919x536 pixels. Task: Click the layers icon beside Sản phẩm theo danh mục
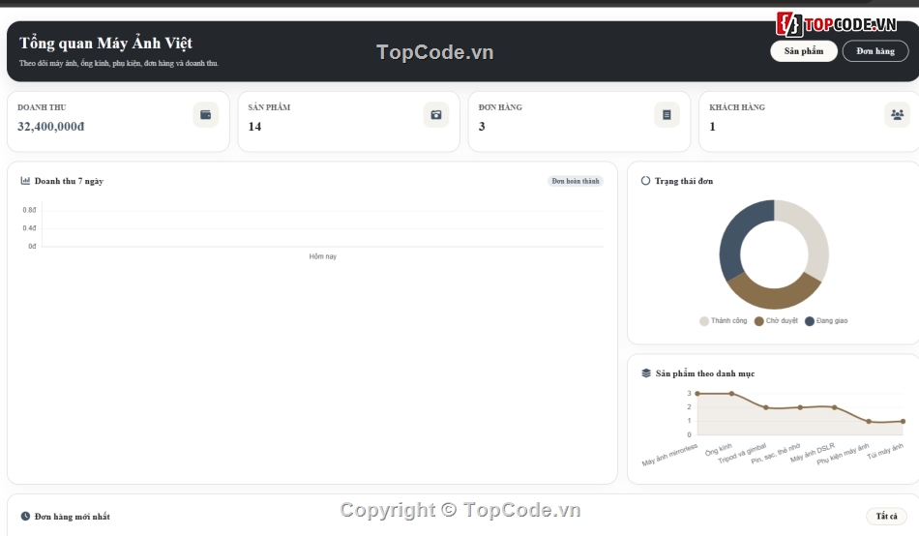(646, 372)
